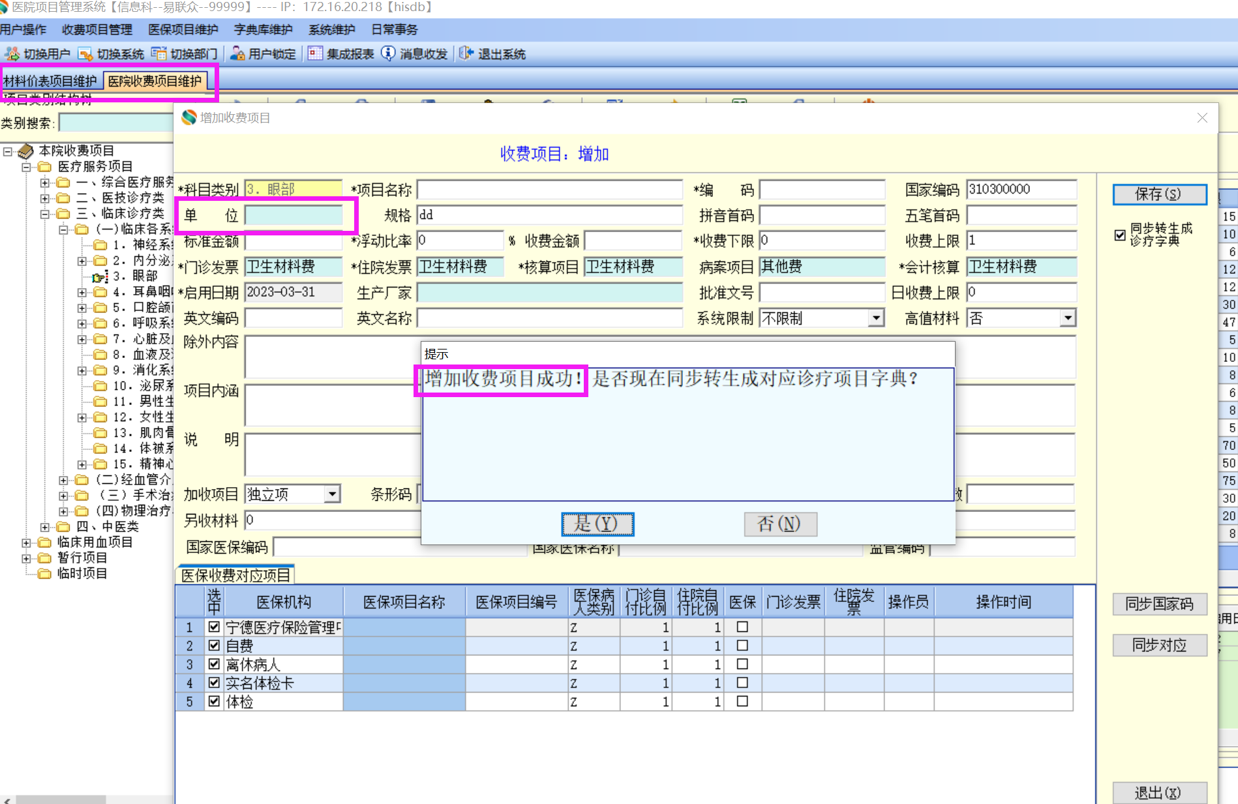
Task: Click the 退出(X) button
Action: point(1159,792)
